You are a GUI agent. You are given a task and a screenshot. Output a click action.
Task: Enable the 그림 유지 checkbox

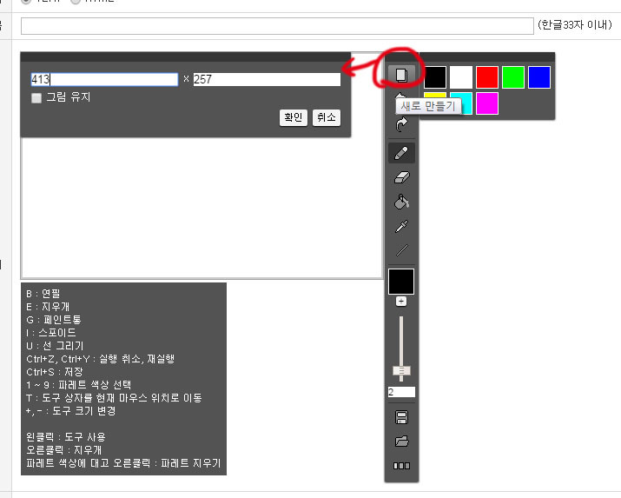[x=36, y=98]
